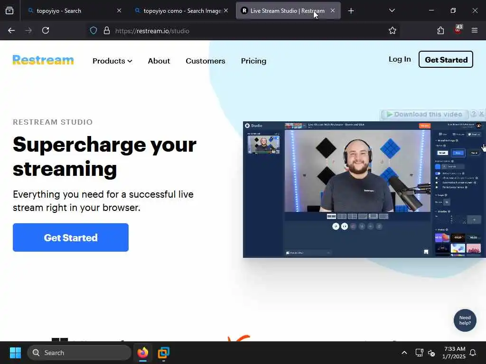Click Download this video button
This screenshot has height=364, width=486.
pyautogui.click(x=425, y=115)
